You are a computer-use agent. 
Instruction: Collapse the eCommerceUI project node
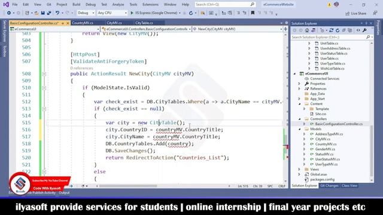294,73
